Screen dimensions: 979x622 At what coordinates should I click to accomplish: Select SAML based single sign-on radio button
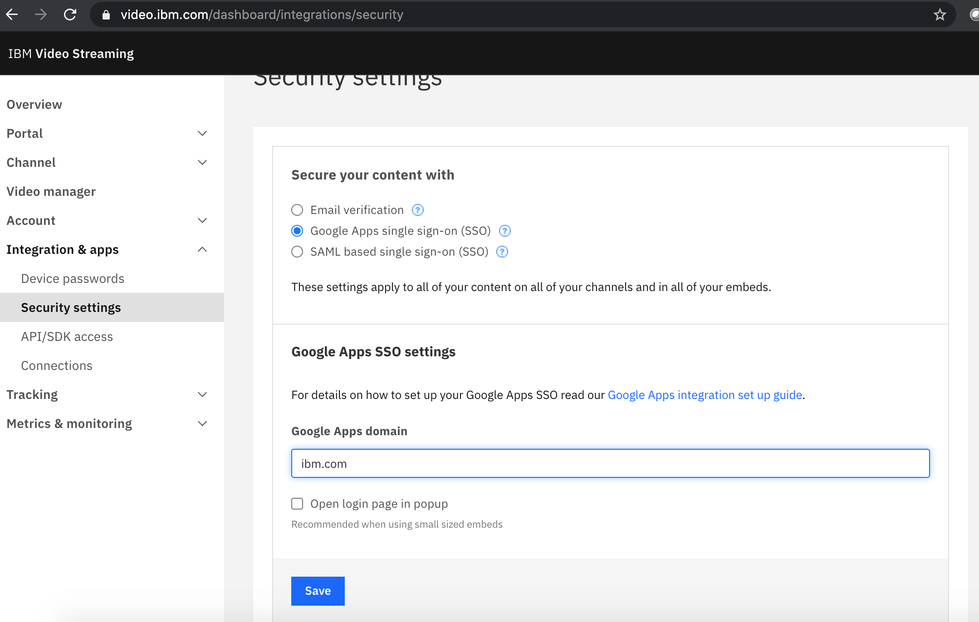coord(297,252)
